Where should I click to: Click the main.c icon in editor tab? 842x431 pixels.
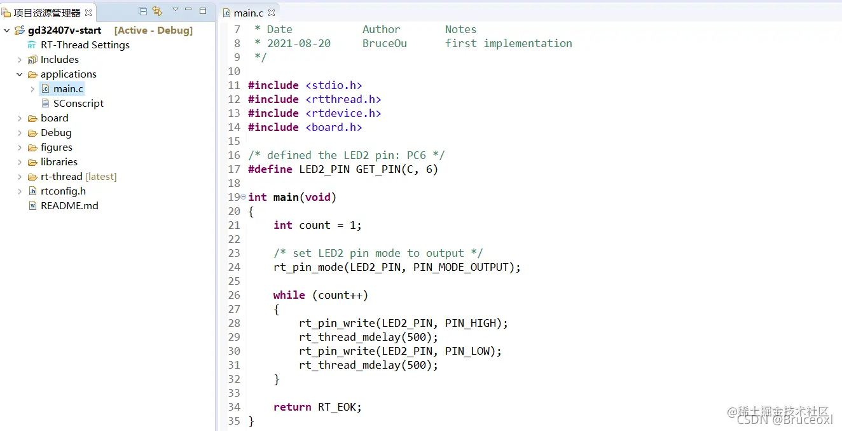pyautogui.click(x=226, y=13)
